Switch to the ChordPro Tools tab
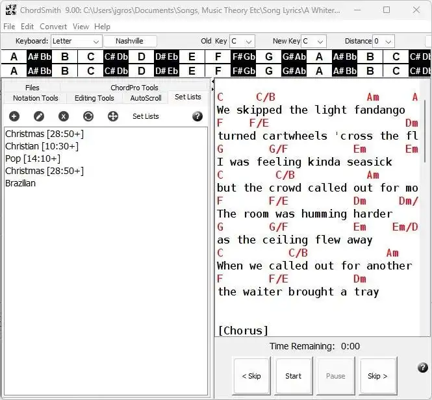This screenshot has width=432, height=400. click(x=134, y=88)
